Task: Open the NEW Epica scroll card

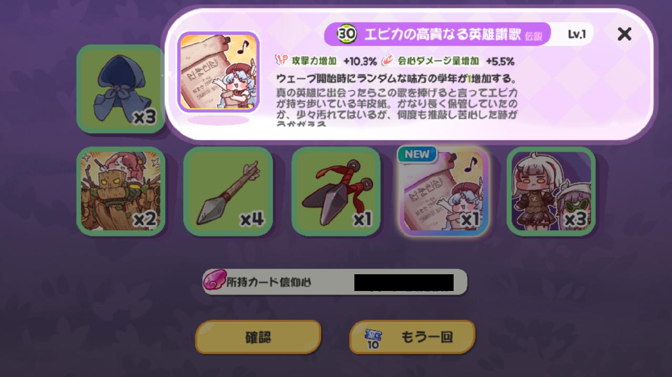Action: click(x=444, y=191)
